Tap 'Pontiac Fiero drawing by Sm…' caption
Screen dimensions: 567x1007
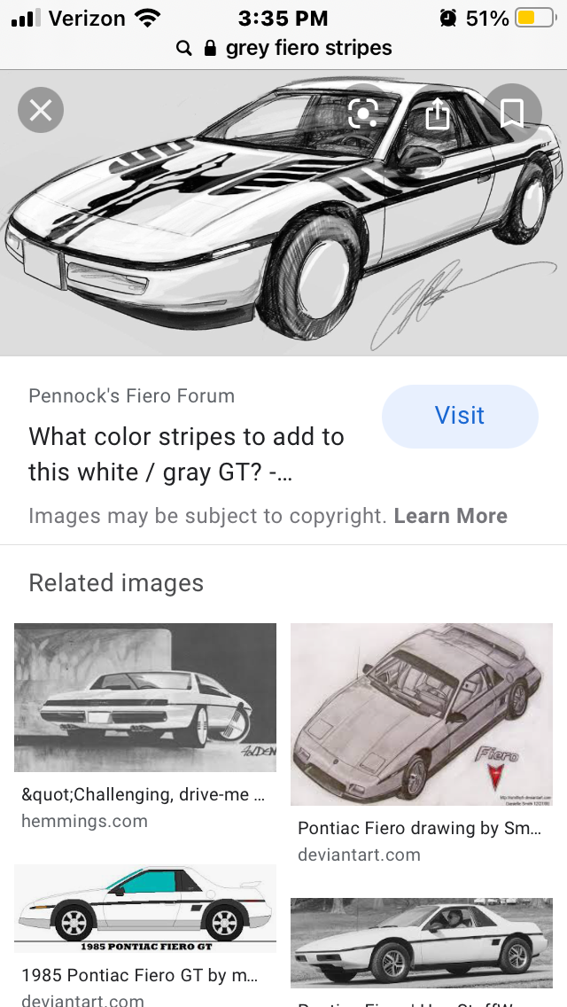pyautogui.click(x=419, y=829)
